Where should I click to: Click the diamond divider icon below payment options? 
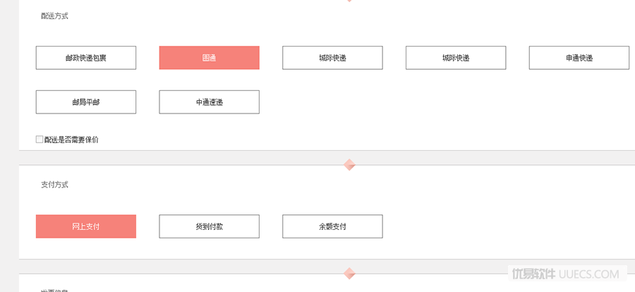tap(349, 274)
